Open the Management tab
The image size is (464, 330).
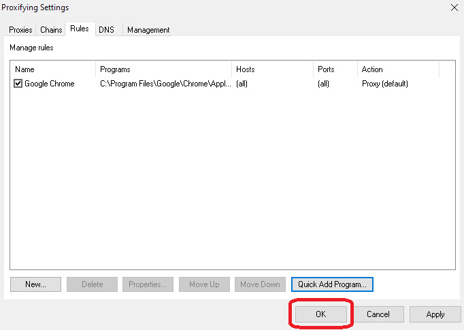[x=148, y=30]
